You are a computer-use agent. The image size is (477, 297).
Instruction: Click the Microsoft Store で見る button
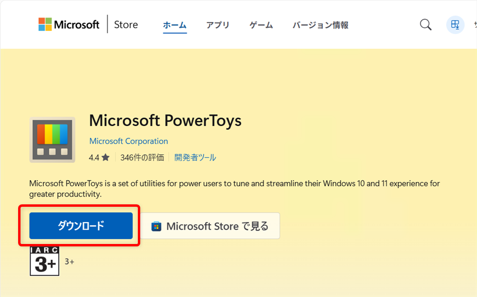210,225
